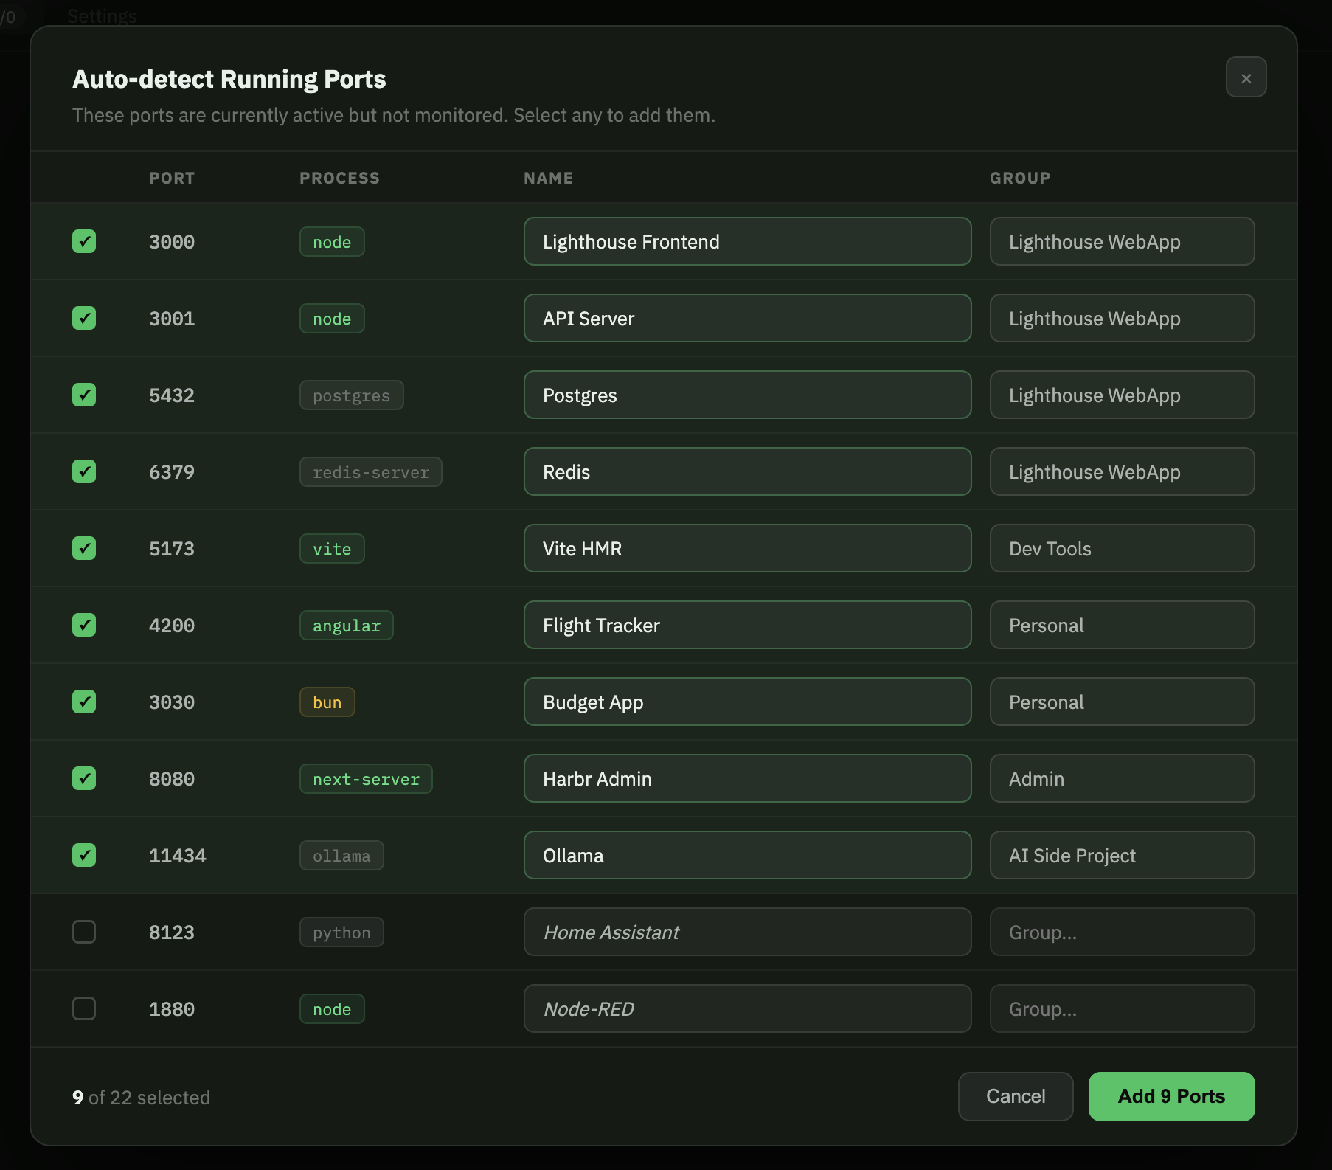This screenshot has height=1170, width=1332.
Task: Edit the Dev Tools group field
Action: 1122,548
